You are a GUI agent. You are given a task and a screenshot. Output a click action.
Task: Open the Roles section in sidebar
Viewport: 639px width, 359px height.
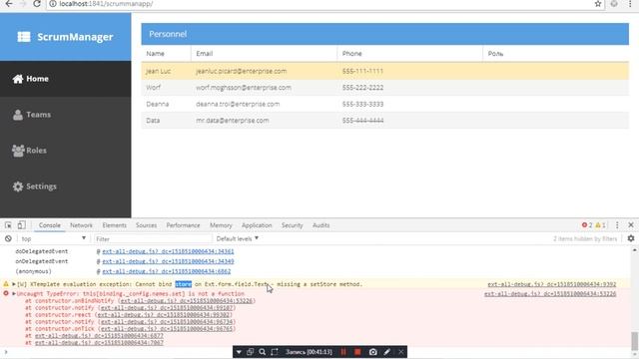65,151
